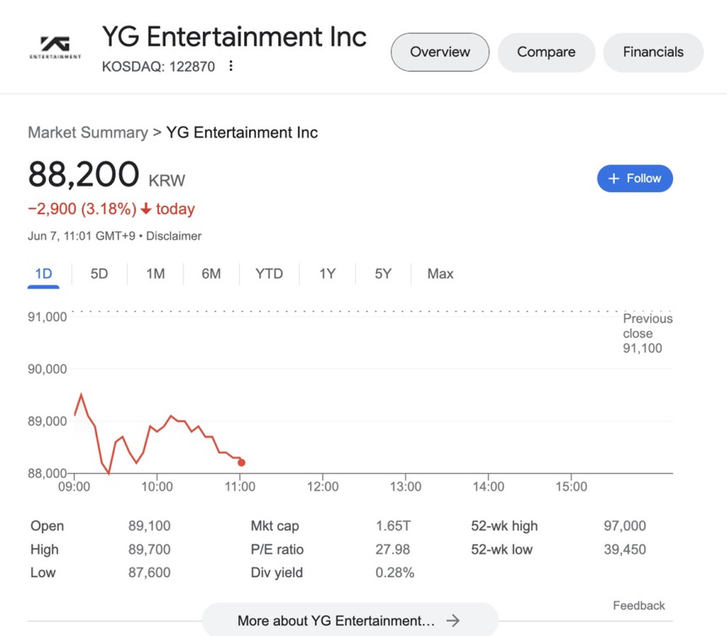
Task: Click the arrow in More about YG Entertainment
Action: click(x=454, y=621)
